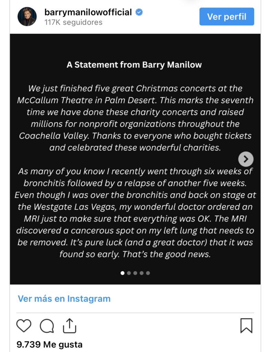View the 9.739 Me gusta likes list

tap(49, 344)
